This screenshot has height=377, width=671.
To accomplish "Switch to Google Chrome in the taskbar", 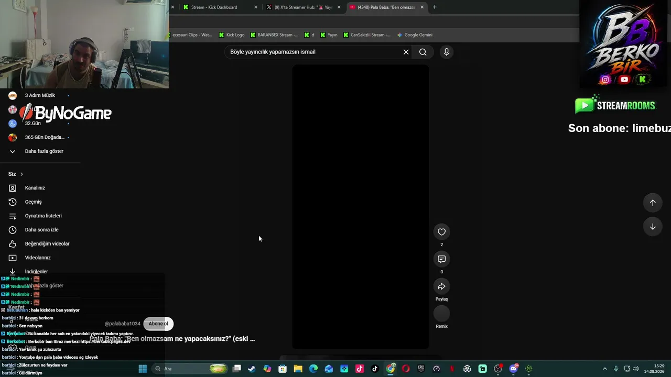I will (391, 369).
